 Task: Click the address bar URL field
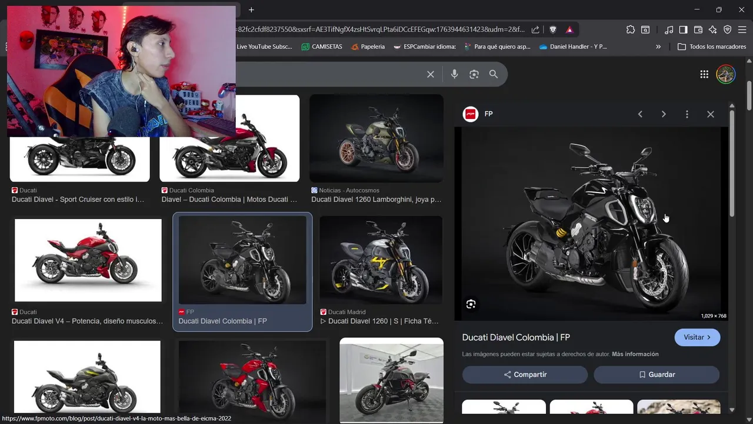coord(379,29)
